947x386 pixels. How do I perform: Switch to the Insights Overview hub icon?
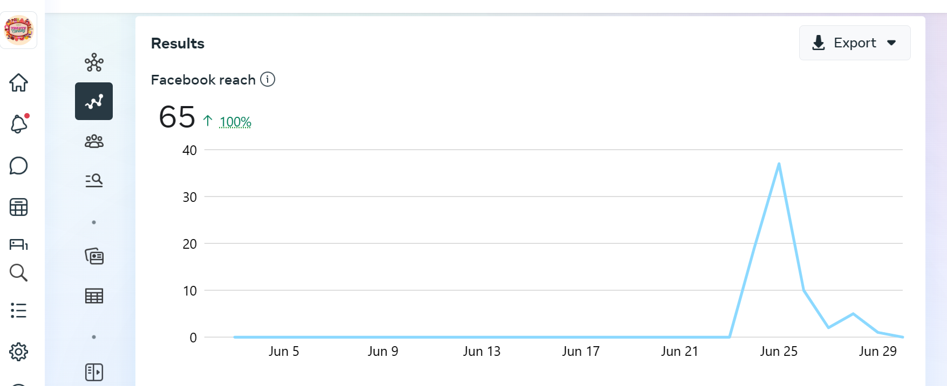[94, 62]
